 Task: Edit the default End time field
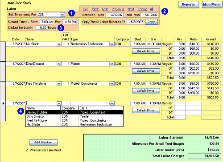tap(70, 22)
